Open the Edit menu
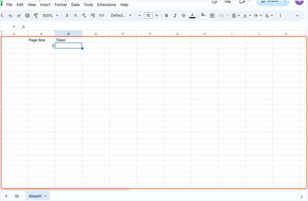This screenshot has width=308, height=201. pos(20,5)
